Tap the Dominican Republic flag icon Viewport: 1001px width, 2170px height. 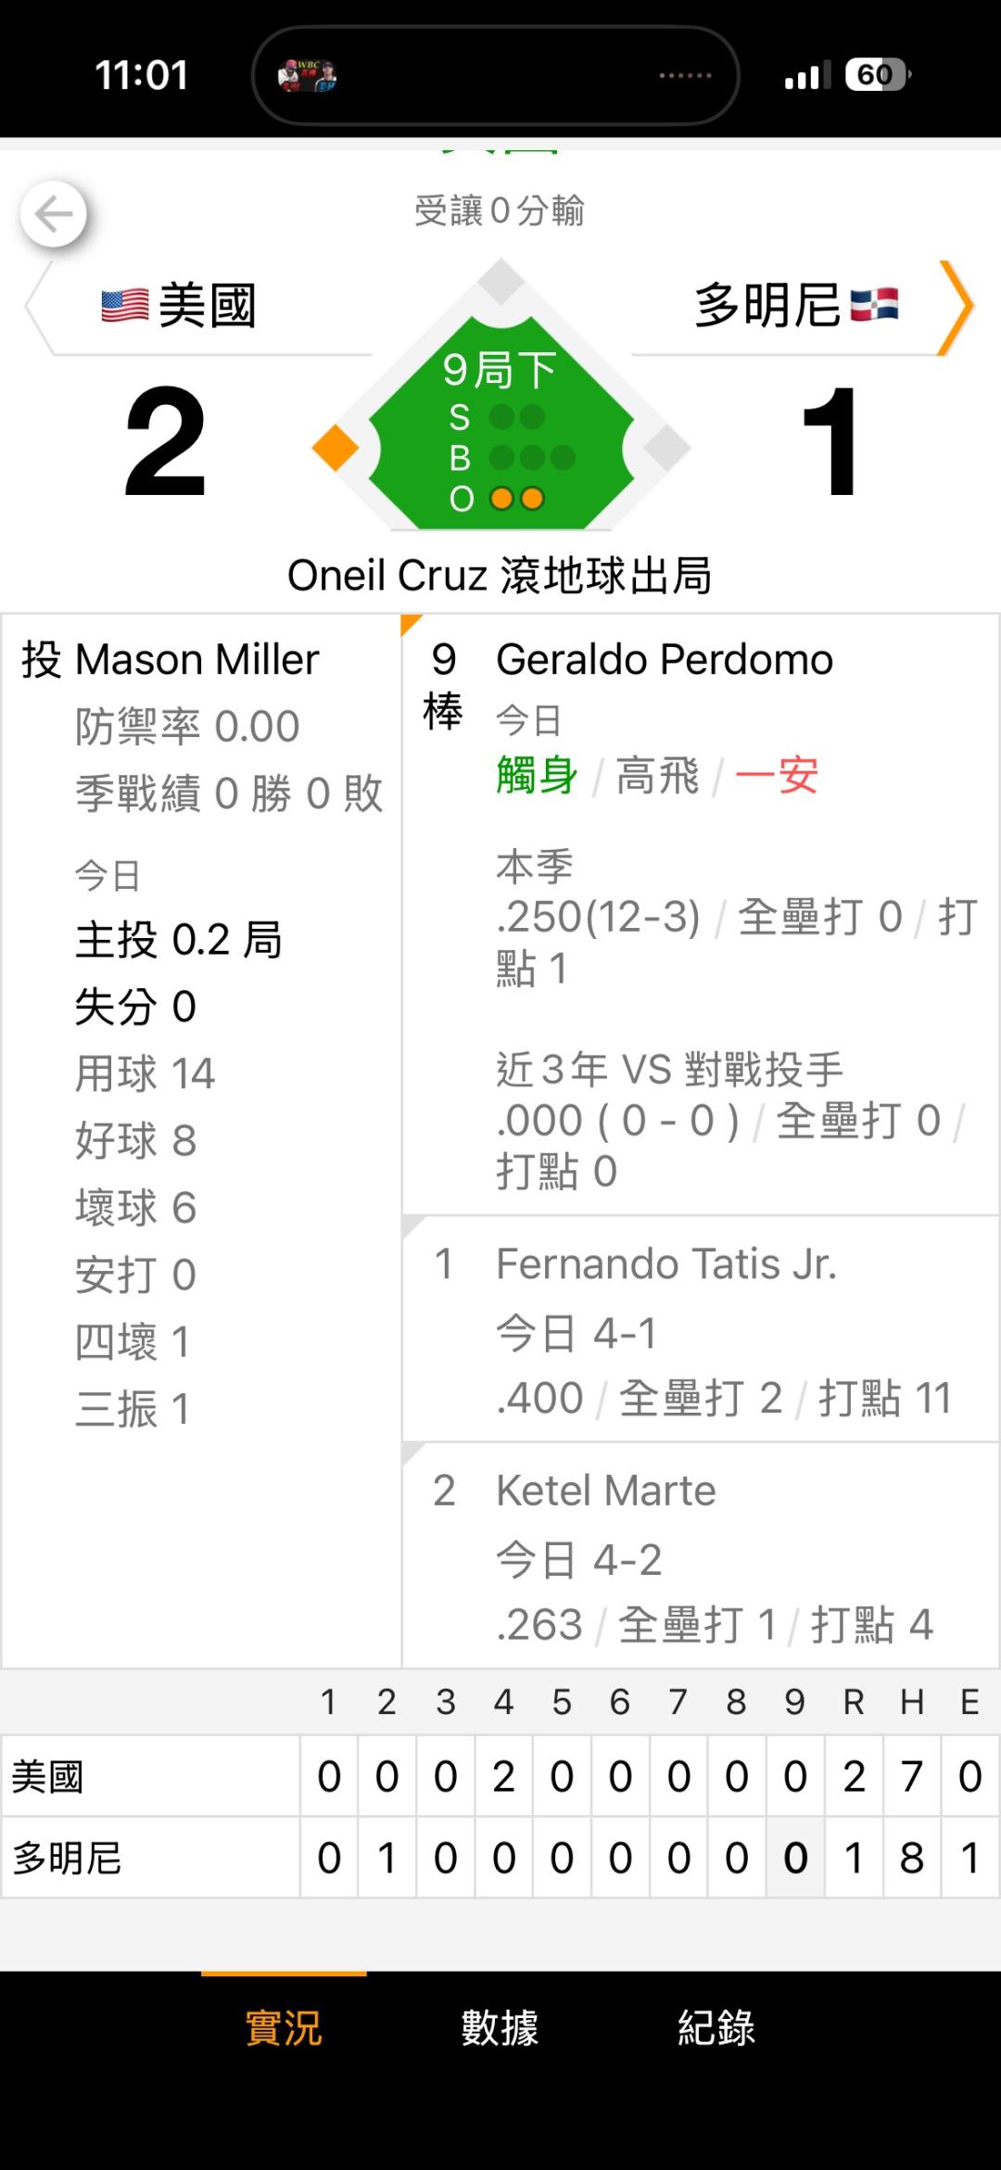874,304
